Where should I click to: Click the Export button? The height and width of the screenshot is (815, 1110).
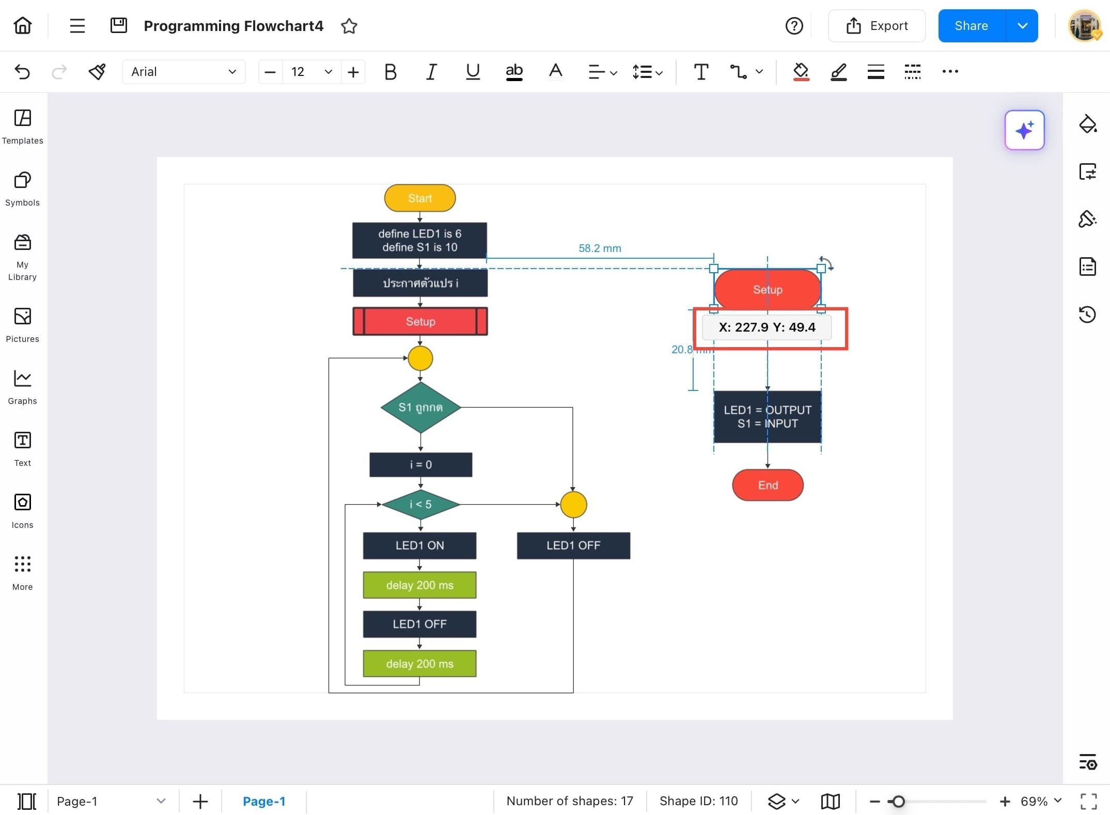(x=877, y=26)
